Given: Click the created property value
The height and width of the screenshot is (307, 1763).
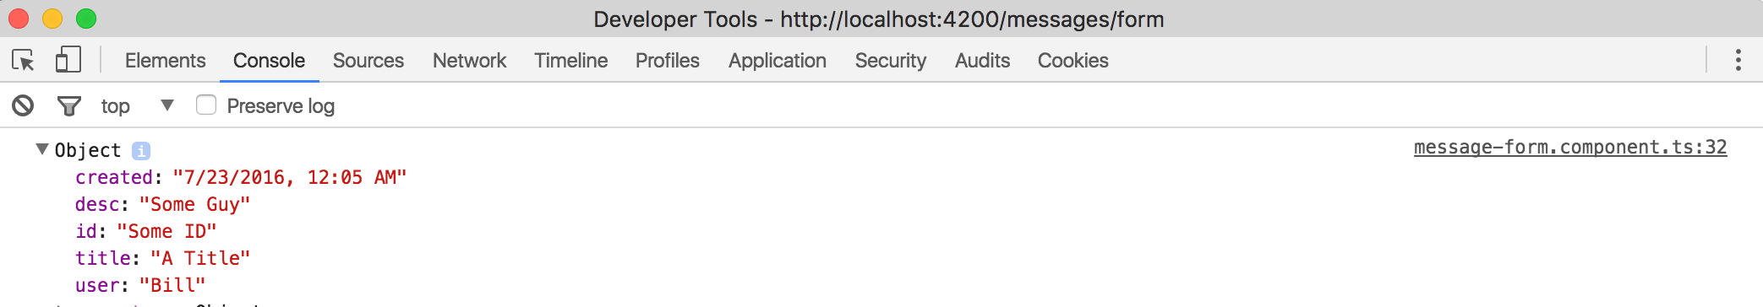Looking at the screenshot, I should click(x=290, y=177).
